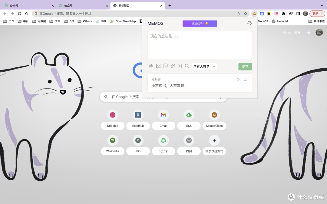Focus the 现在的想法是 memo text box

[200, 45]
